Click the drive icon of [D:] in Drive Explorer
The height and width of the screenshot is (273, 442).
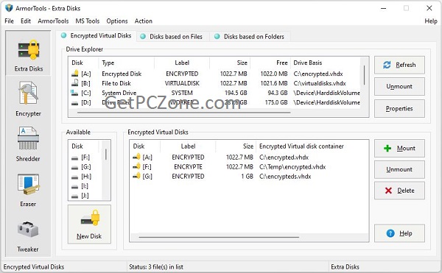pos(74,103)
